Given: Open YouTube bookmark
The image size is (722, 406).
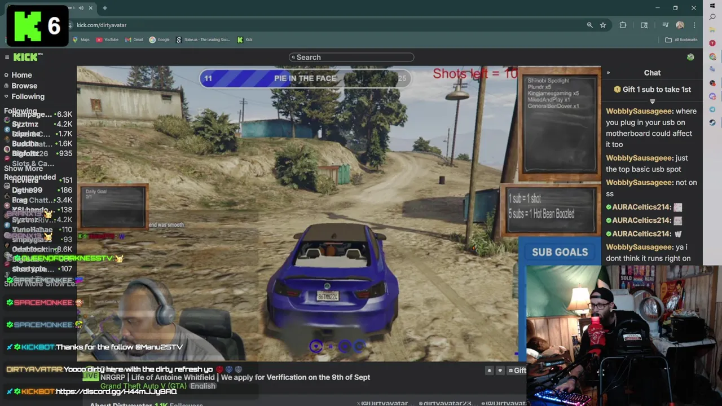Looking at the screenshot, I should pyautogui.click(x=107, y=39).
